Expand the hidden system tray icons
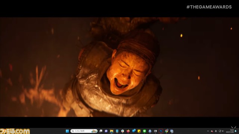Screen dimensions: 239x134 208,131
